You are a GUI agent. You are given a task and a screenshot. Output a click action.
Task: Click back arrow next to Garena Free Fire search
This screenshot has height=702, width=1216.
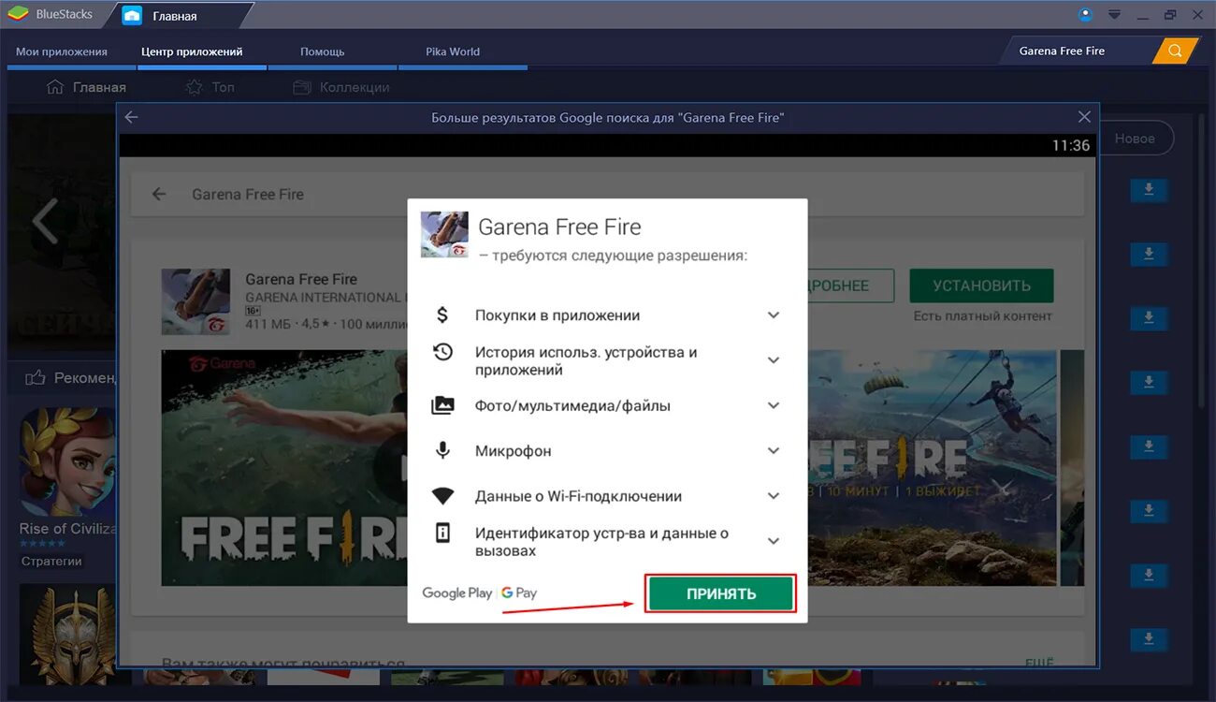pyautogui.click(x=159, y=194)
